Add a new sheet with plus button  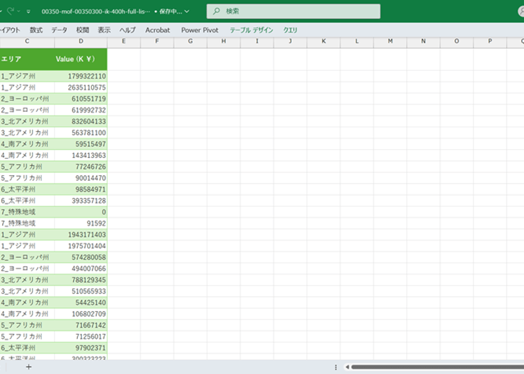[29, 367]
